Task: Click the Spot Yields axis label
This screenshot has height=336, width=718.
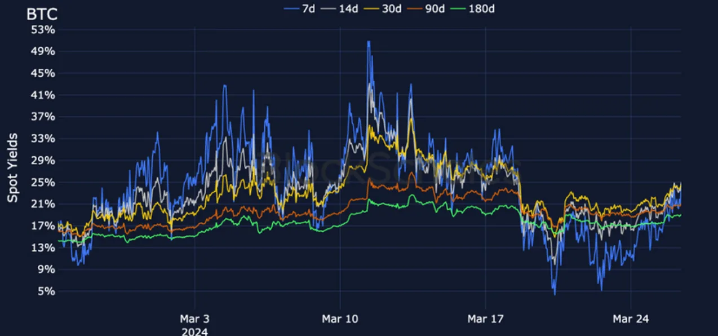Action: (12, 168)
